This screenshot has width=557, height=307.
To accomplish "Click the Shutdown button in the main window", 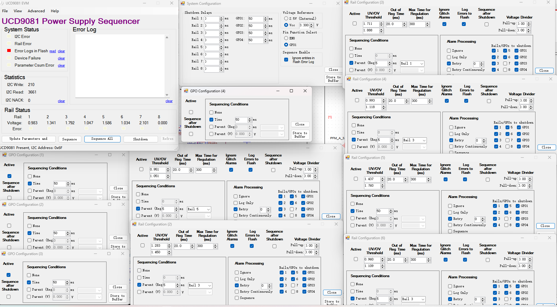I will pyautogui.click(x=141, y=139).
